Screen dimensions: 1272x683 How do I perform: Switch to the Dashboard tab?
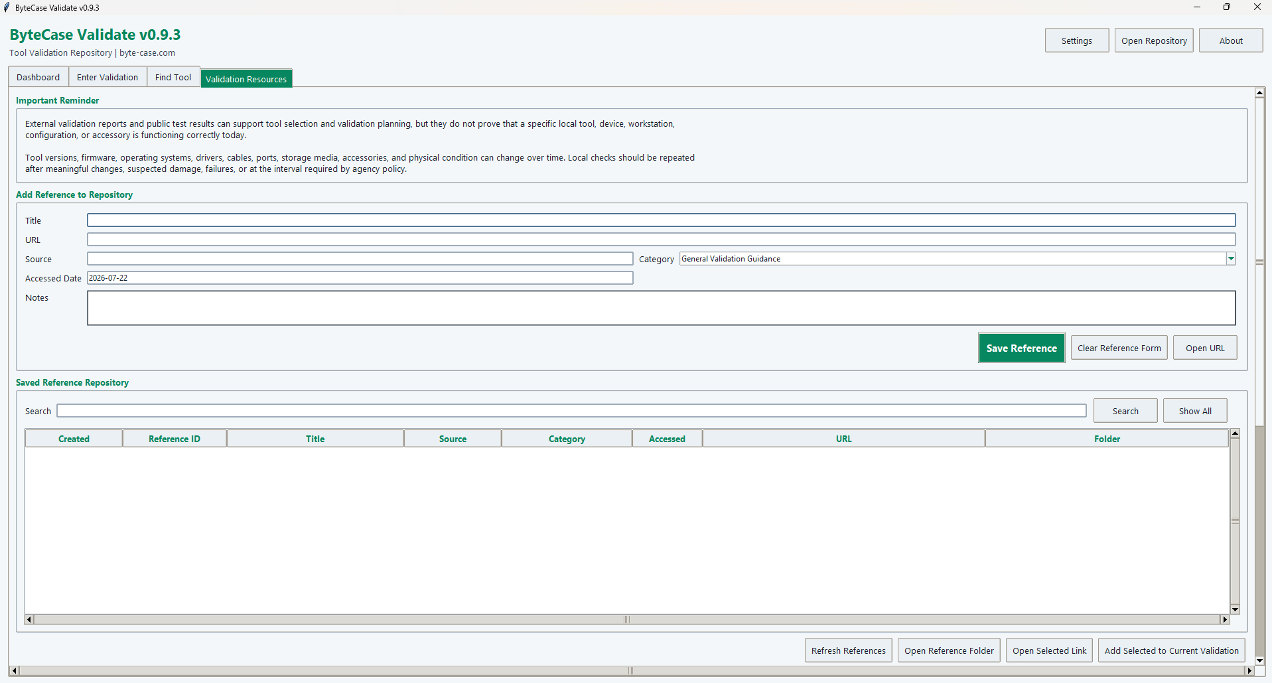(38, 77)
